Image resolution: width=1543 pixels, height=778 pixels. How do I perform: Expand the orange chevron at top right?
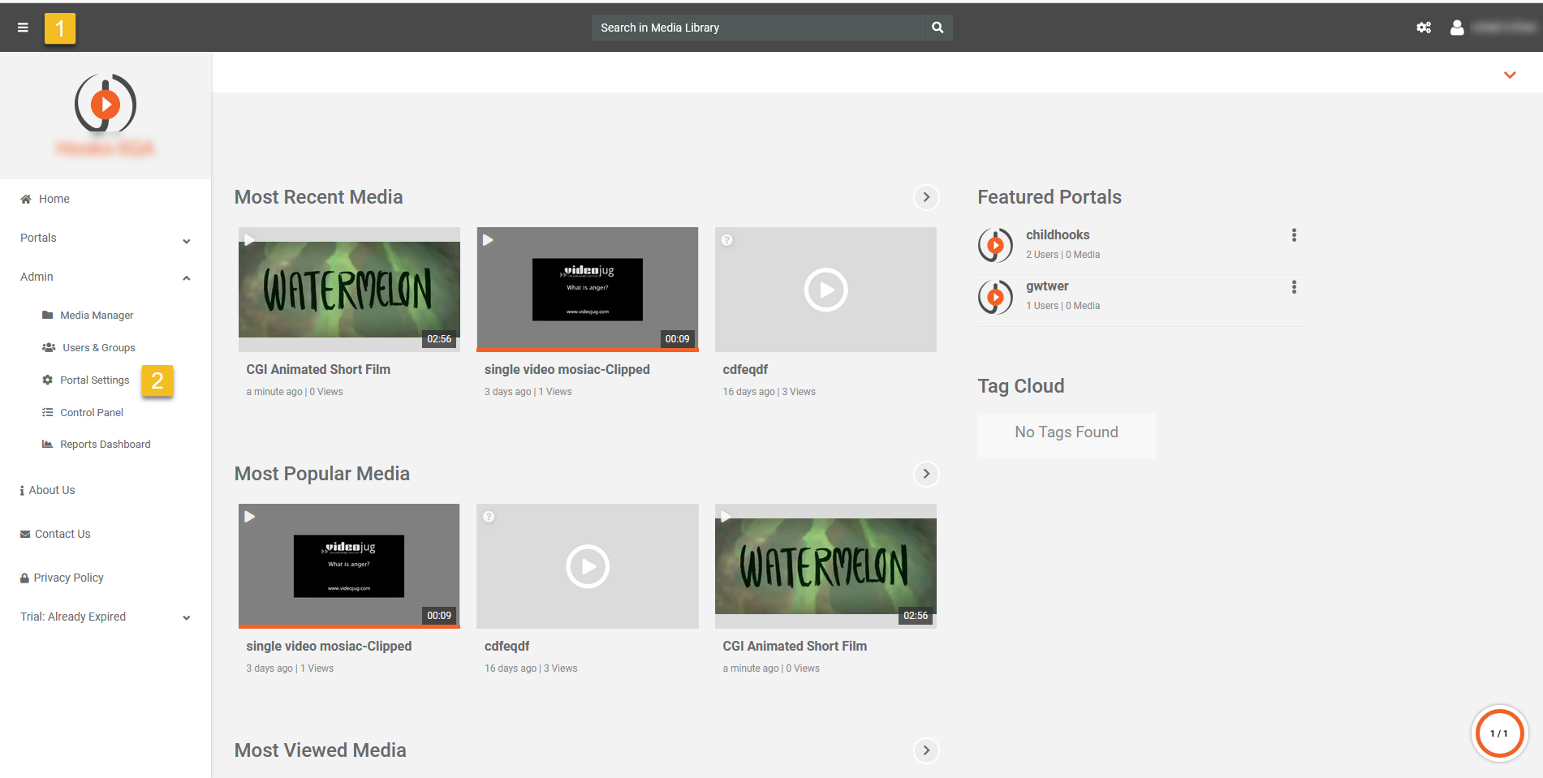1510,75
